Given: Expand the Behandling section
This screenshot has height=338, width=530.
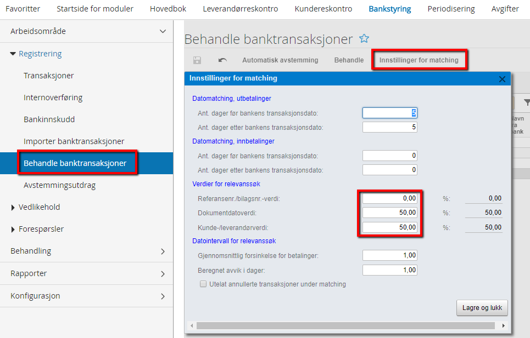Looking at the screenshot, I should pos(163,251).
